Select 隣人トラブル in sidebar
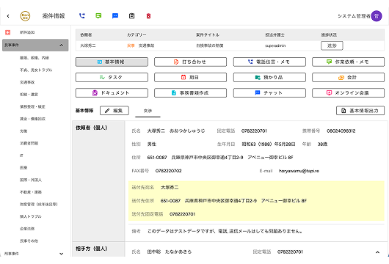389x264 pixels. point(31,216)
